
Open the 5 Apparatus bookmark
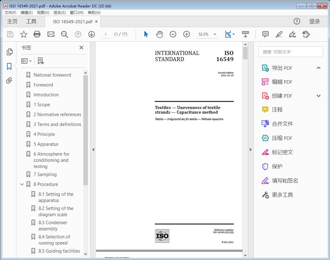46,144
